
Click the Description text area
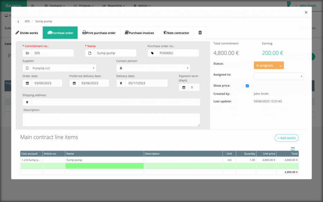coord(111,120)
